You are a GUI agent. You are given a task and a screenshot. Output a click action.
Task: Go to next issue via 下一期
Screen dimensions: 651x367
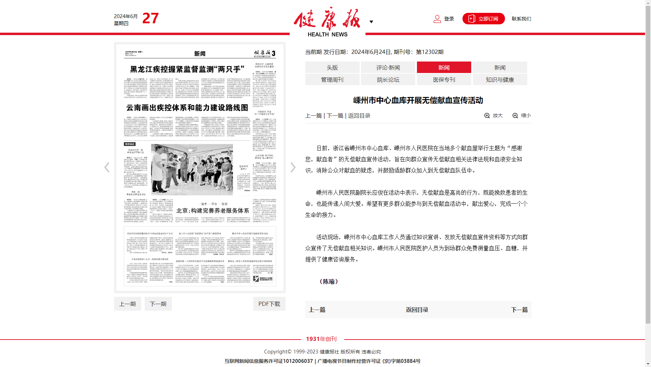tap(158, 304)
